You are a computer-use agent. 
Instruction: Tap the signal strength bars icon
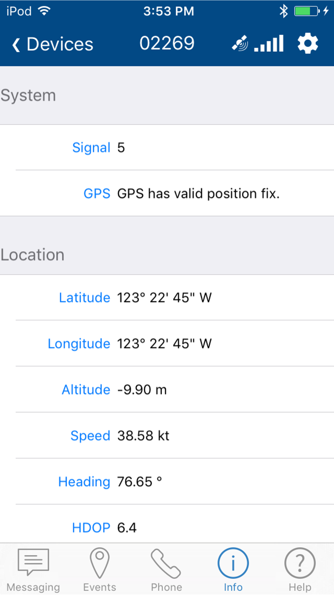(x=269, y=43)
